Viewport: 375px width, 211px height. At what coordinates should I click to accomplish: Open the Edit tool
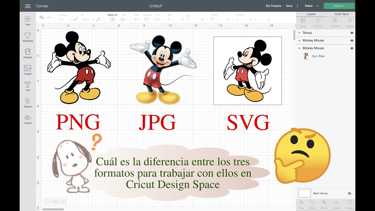(124, 18)
